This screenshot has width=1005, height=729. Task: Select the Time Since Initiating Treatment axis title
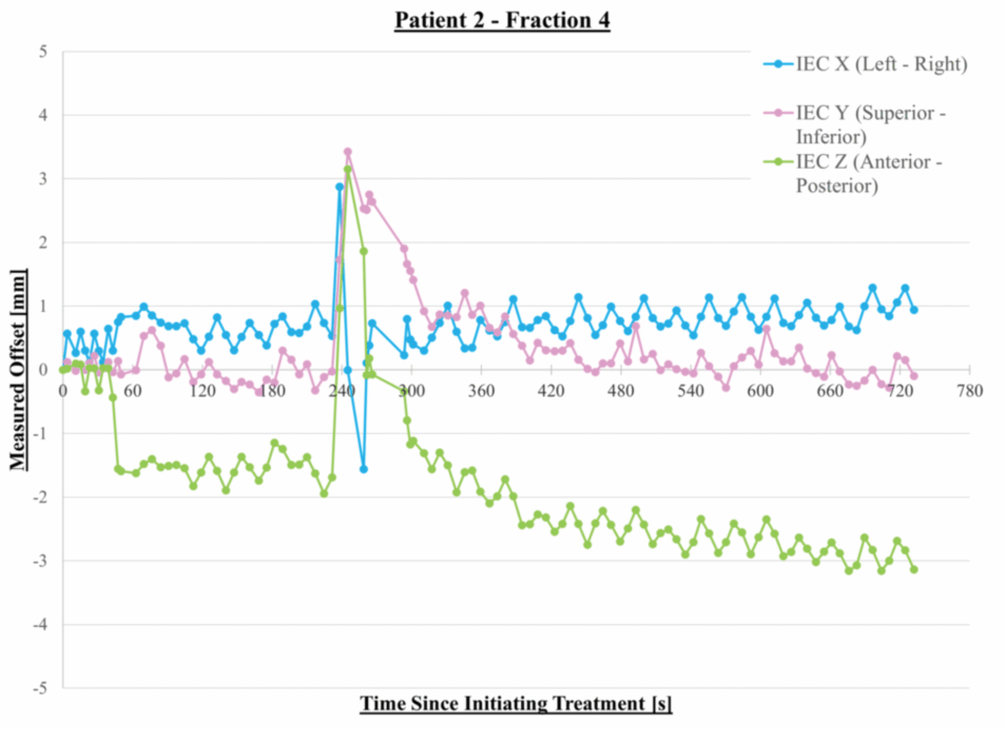click(515, 703)
